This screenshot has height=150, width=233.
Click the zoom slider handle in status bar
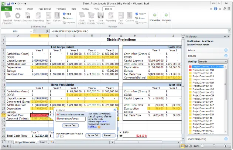point(214,146)
